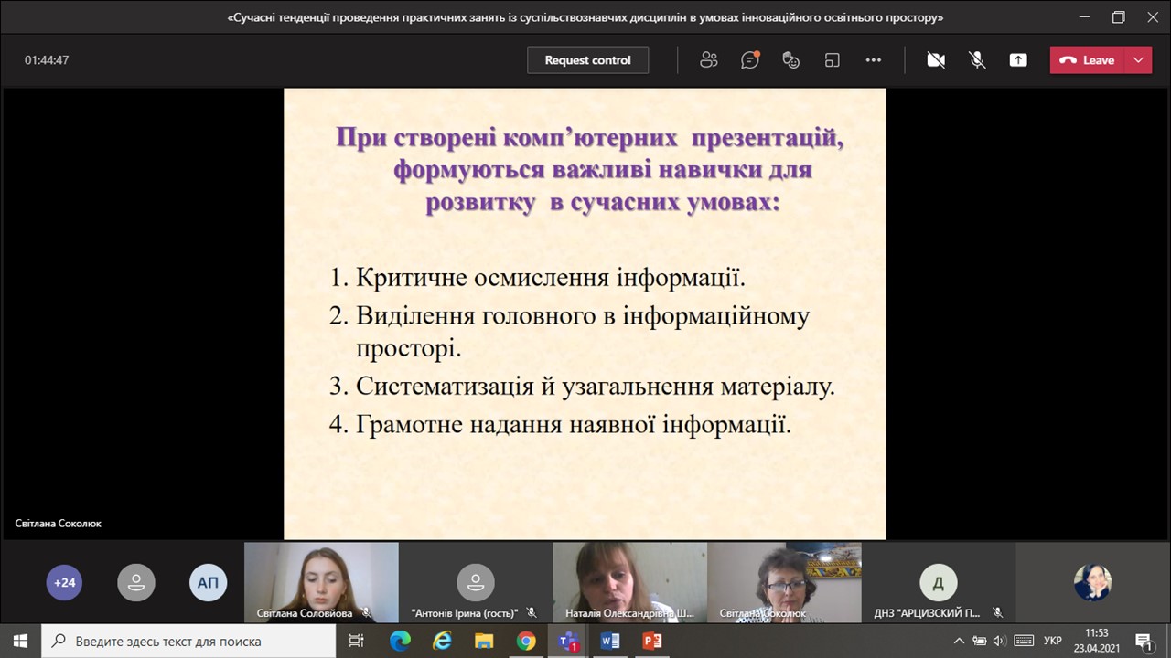Show hidden system tray icons
This screenshot has width=1171, height=658.
click(x=959, y=641)
